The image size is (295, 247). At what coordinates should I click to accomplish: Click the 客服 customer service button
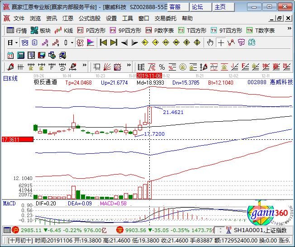(178, 7)
